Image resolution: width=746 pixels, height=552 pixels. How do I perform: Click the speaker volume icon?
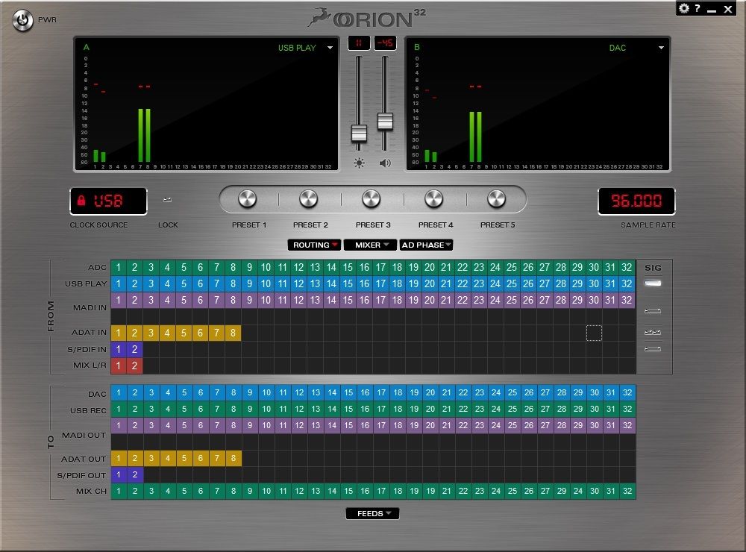(x=385, y=163)
